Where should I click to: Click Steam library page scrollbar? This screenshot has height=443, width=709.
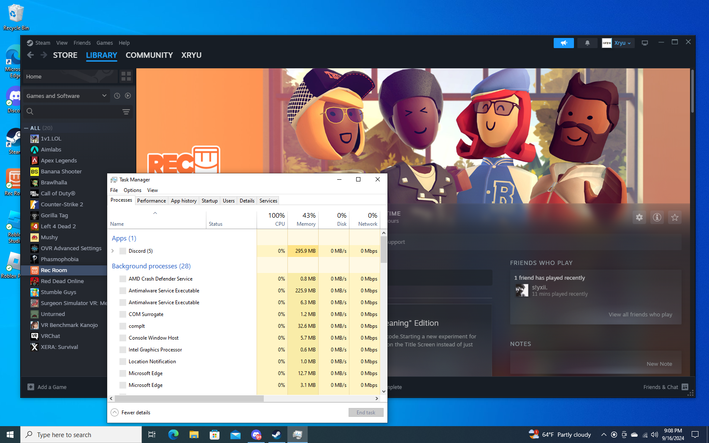[693, 92]
